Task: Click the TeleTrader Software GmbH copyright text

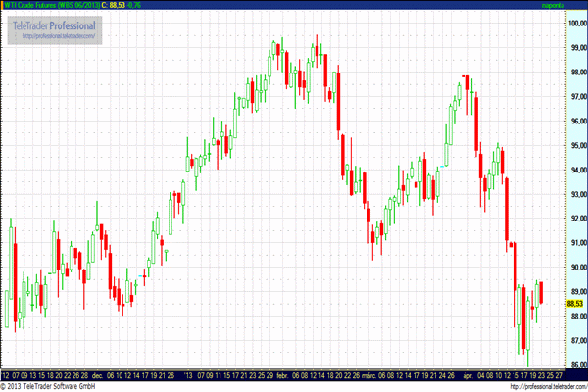Action: [49, 386]
